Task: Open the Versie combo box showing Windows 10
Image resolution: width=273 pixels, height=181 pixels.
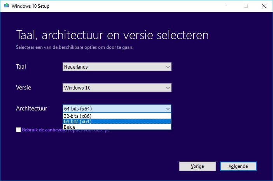Action: tap(113, 88)
